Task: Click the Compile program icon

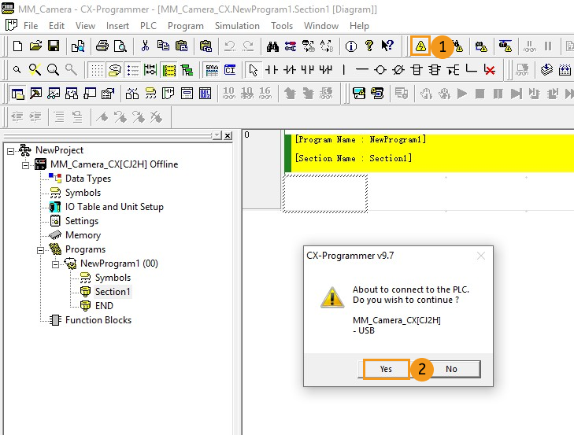Action: pos(546,70)
